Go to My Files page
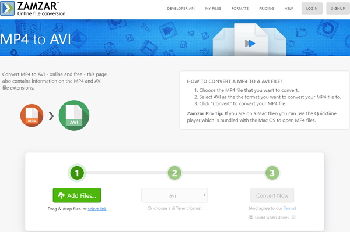Screen dimensions: 350x232 (x=213, y=9)
